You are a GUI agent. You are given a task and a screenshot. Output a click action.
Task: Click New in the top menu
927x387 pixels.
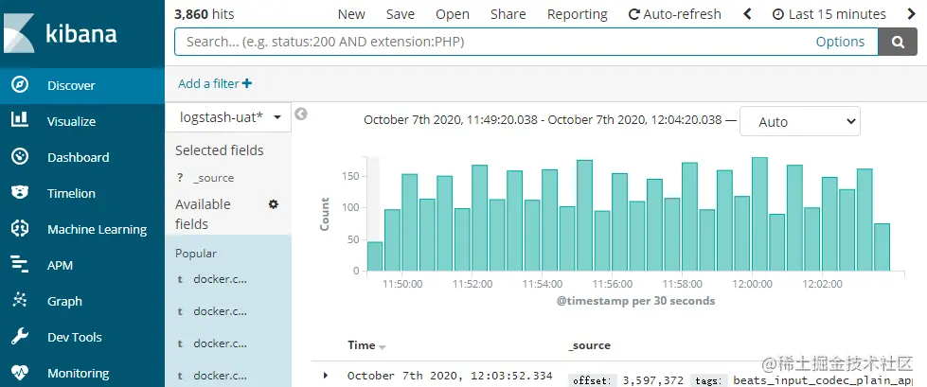[x=351, y=14]
